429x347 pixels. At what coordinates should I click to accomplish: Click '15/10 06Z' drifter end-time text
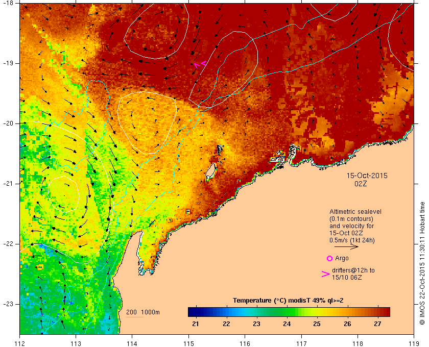347,278
